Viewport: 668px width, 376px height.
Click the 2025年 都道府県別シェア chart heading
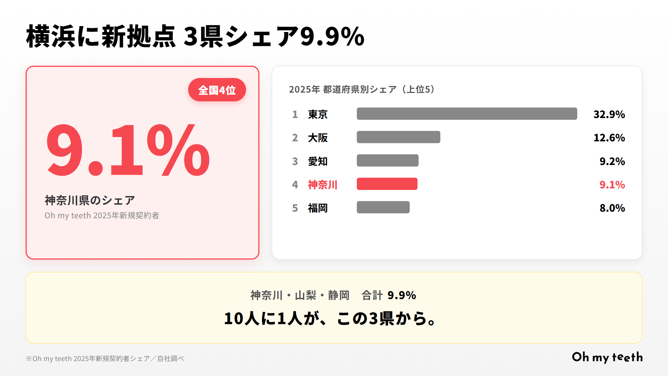click(362, 89)
